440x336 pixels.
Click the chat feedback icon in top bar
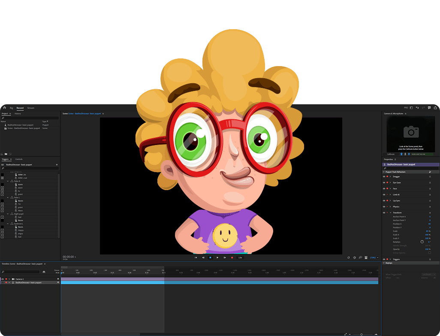click(x=429, y=108)
